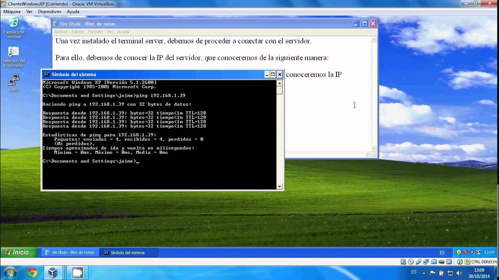The width and height of the screenshot is (499, 280).
Task: Click the VirtualBox USB devices status icon
Action: point(418,262)
